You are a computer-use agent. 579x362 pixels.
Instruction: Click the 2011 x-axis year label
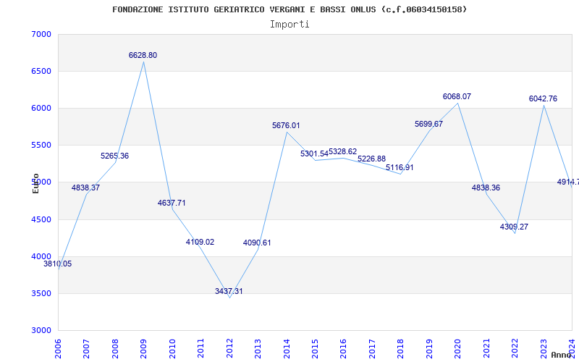click(200, 349)
